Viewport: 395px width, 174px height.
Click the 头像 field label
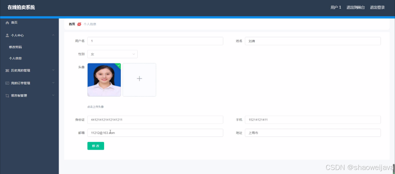pos(81,67)
